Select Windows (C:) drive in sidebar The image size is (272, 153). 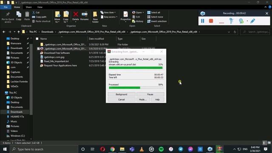[17, 136]
